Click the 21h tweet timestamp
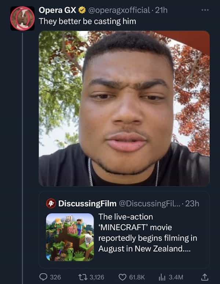This screenshot has width=220, height=284. [162, 10]
